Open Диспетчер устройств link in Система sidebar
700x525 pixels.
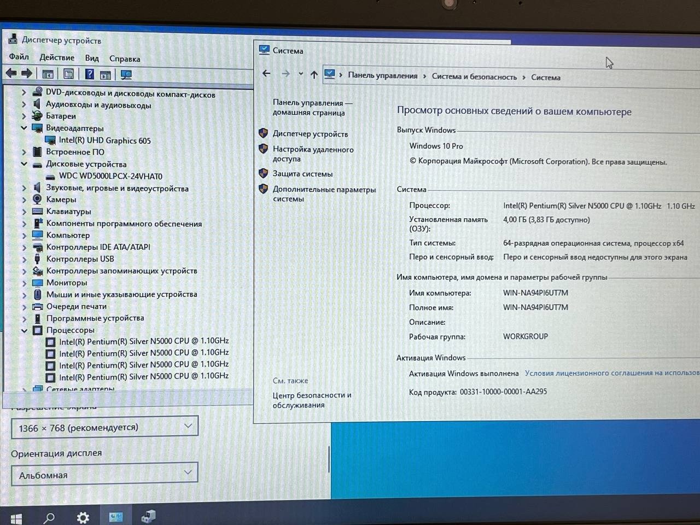click(310, 133)
